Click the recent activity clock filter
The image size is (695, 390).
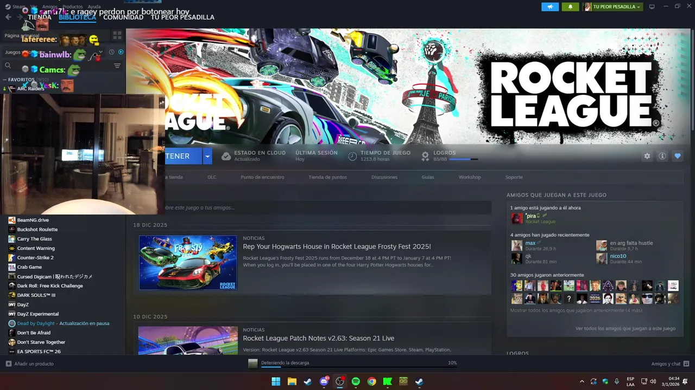click(111, 52)
